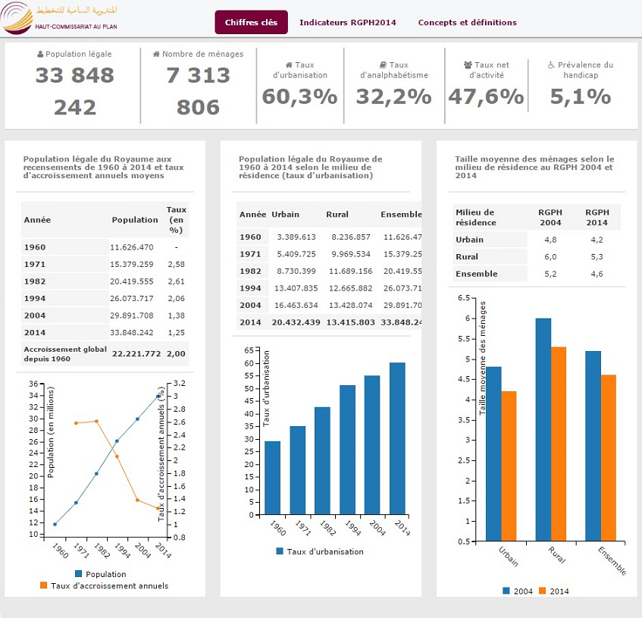Select the 2014 bar in urbanisation chart
This screenshot has width=642, height=618.
[397, 438]
